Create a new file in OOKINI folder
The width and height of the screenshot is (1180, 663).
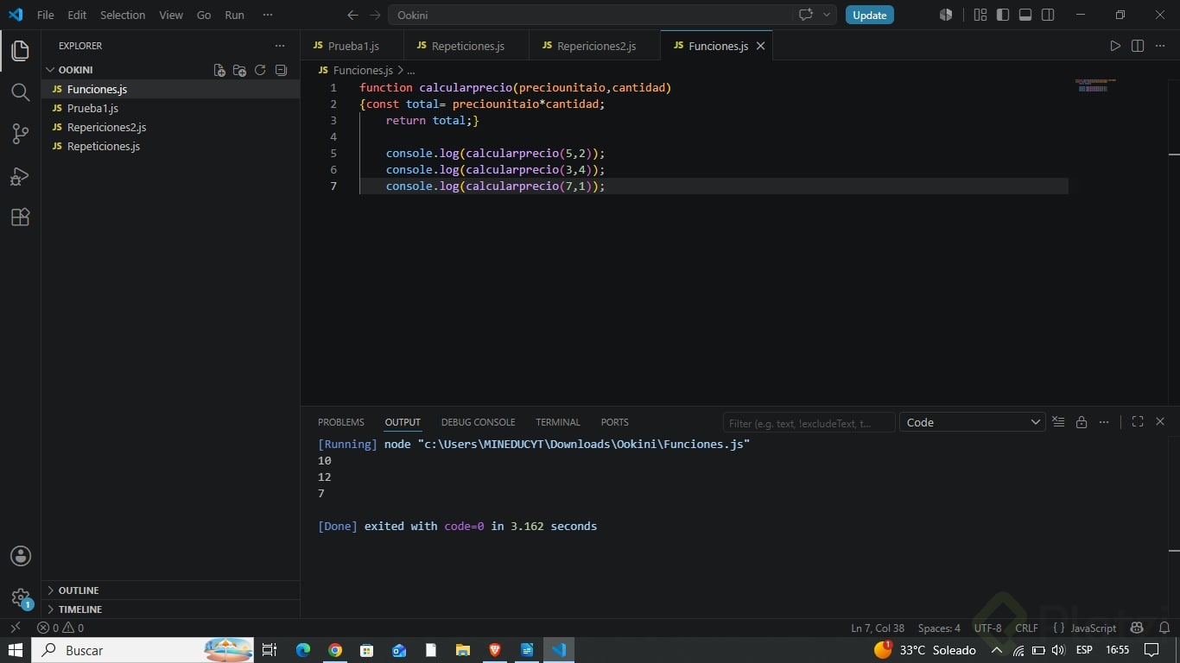pos(219,70)
